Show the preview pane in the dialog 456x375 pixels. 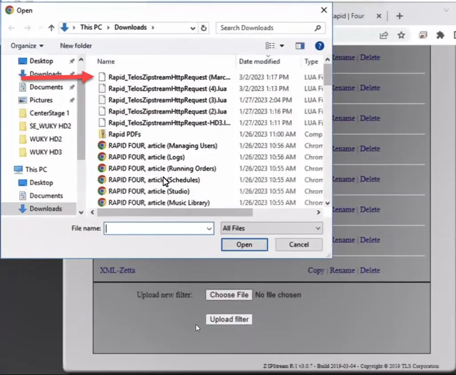pos(300,46)
